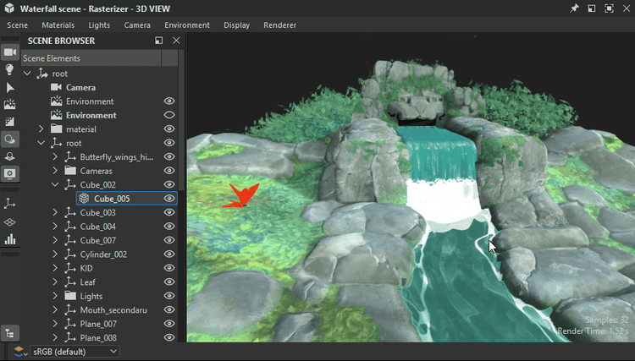Open the sRGB (default) color space dropdown

click(75, 352)
